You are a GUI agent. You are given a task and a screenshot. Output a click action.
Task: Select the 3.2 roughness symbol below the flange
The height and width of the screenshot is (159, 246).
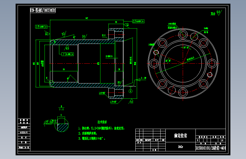tap(131, 101)
